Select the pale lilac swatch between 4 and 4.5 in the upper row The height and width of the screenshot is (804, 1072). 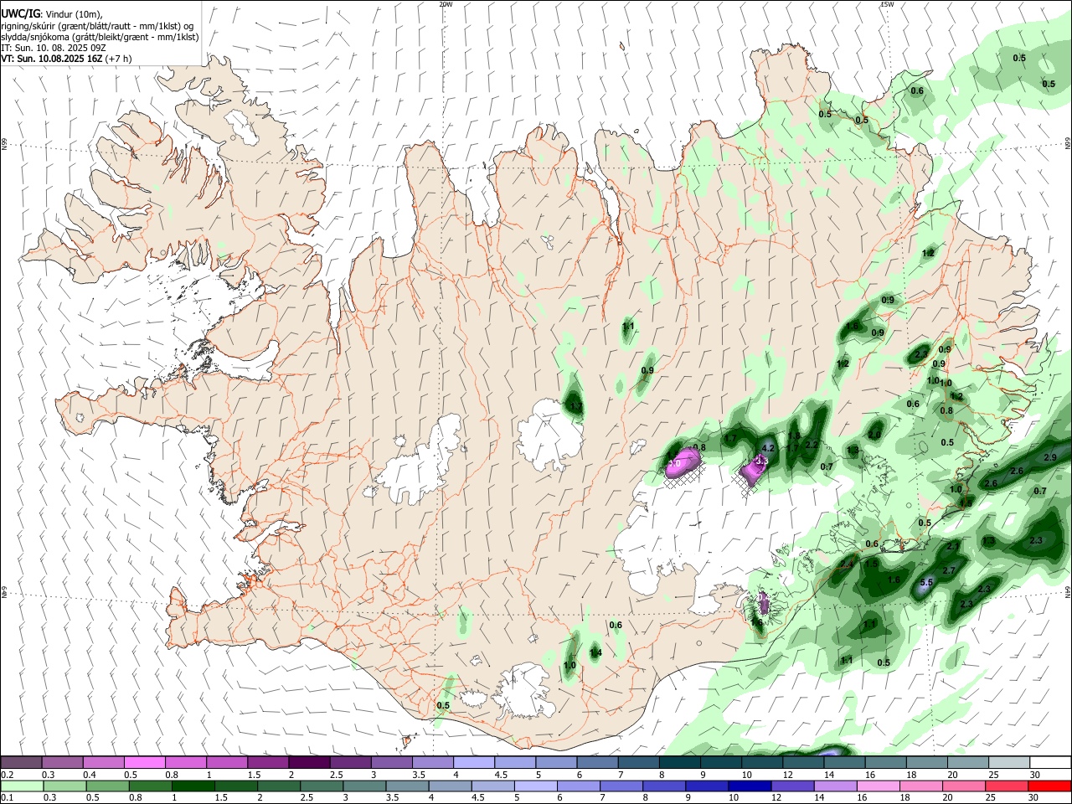[x=474, y=762]
